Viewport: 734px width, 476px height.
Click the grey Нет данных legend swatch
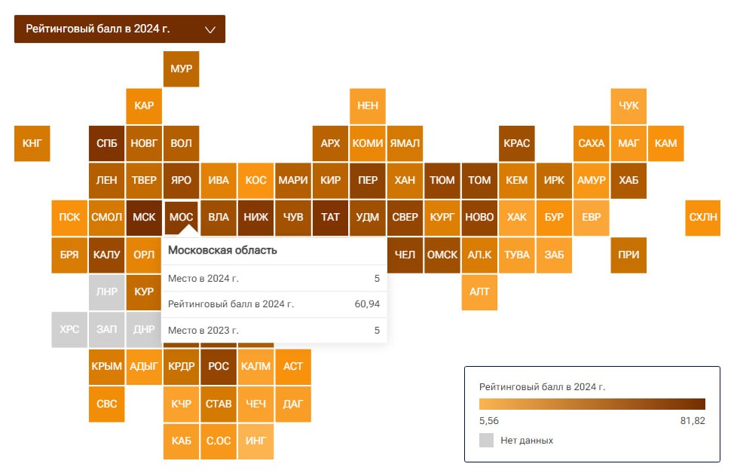click(487, 440)
